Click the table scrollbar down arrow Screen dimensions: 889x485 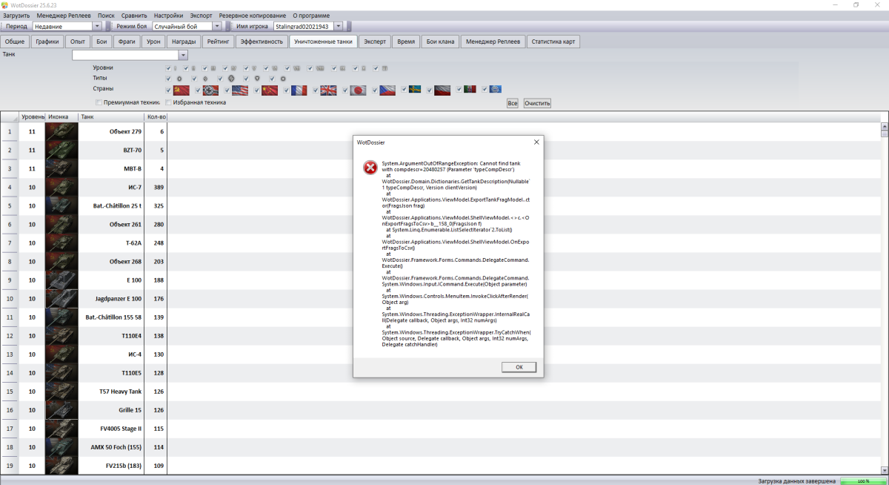pos(885,469)
